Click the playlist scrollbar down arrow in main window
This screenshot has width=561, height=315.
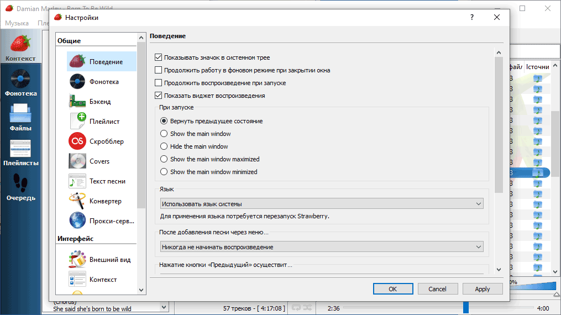(555, 271)
